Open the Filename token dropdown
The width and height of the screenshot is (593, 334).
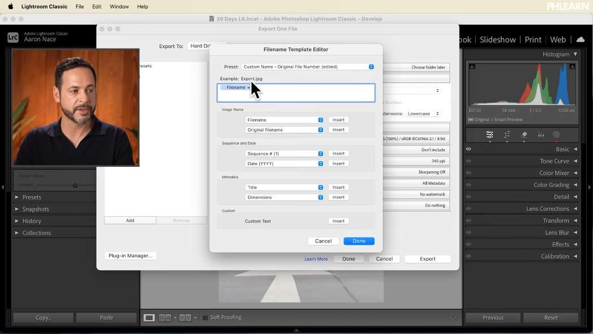284,120
